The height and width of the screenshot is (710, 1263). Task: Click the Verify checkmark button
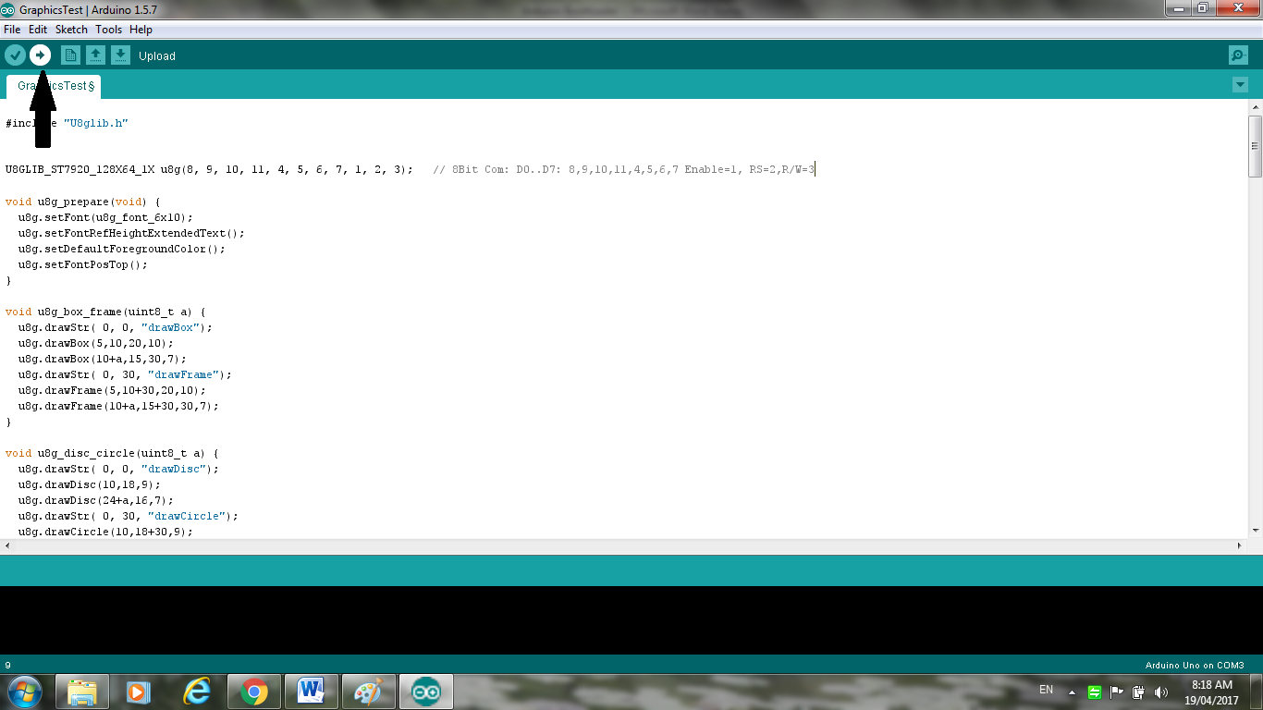pyautogui.click(x=15, y=55)
